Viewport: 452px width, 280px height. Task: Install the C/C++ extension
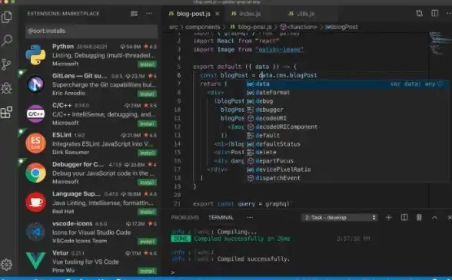coord(147,124)
